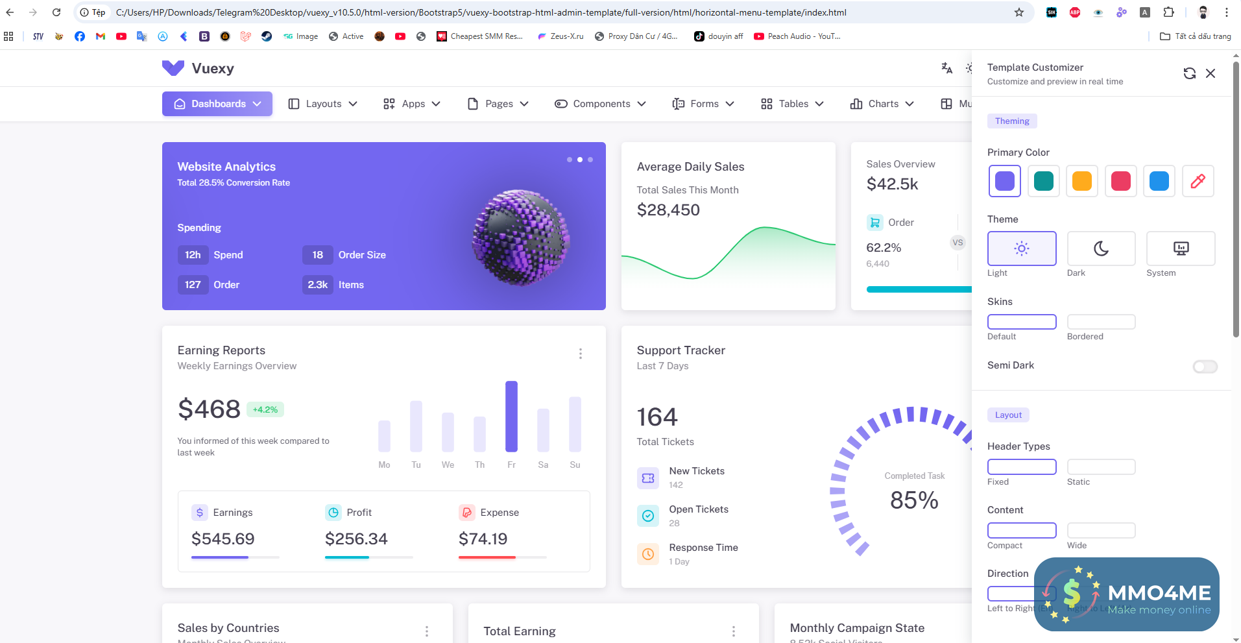
Task: Open the Zeus-X.ru bookmark
Action: pyautogui.click(x=560, y=36)
